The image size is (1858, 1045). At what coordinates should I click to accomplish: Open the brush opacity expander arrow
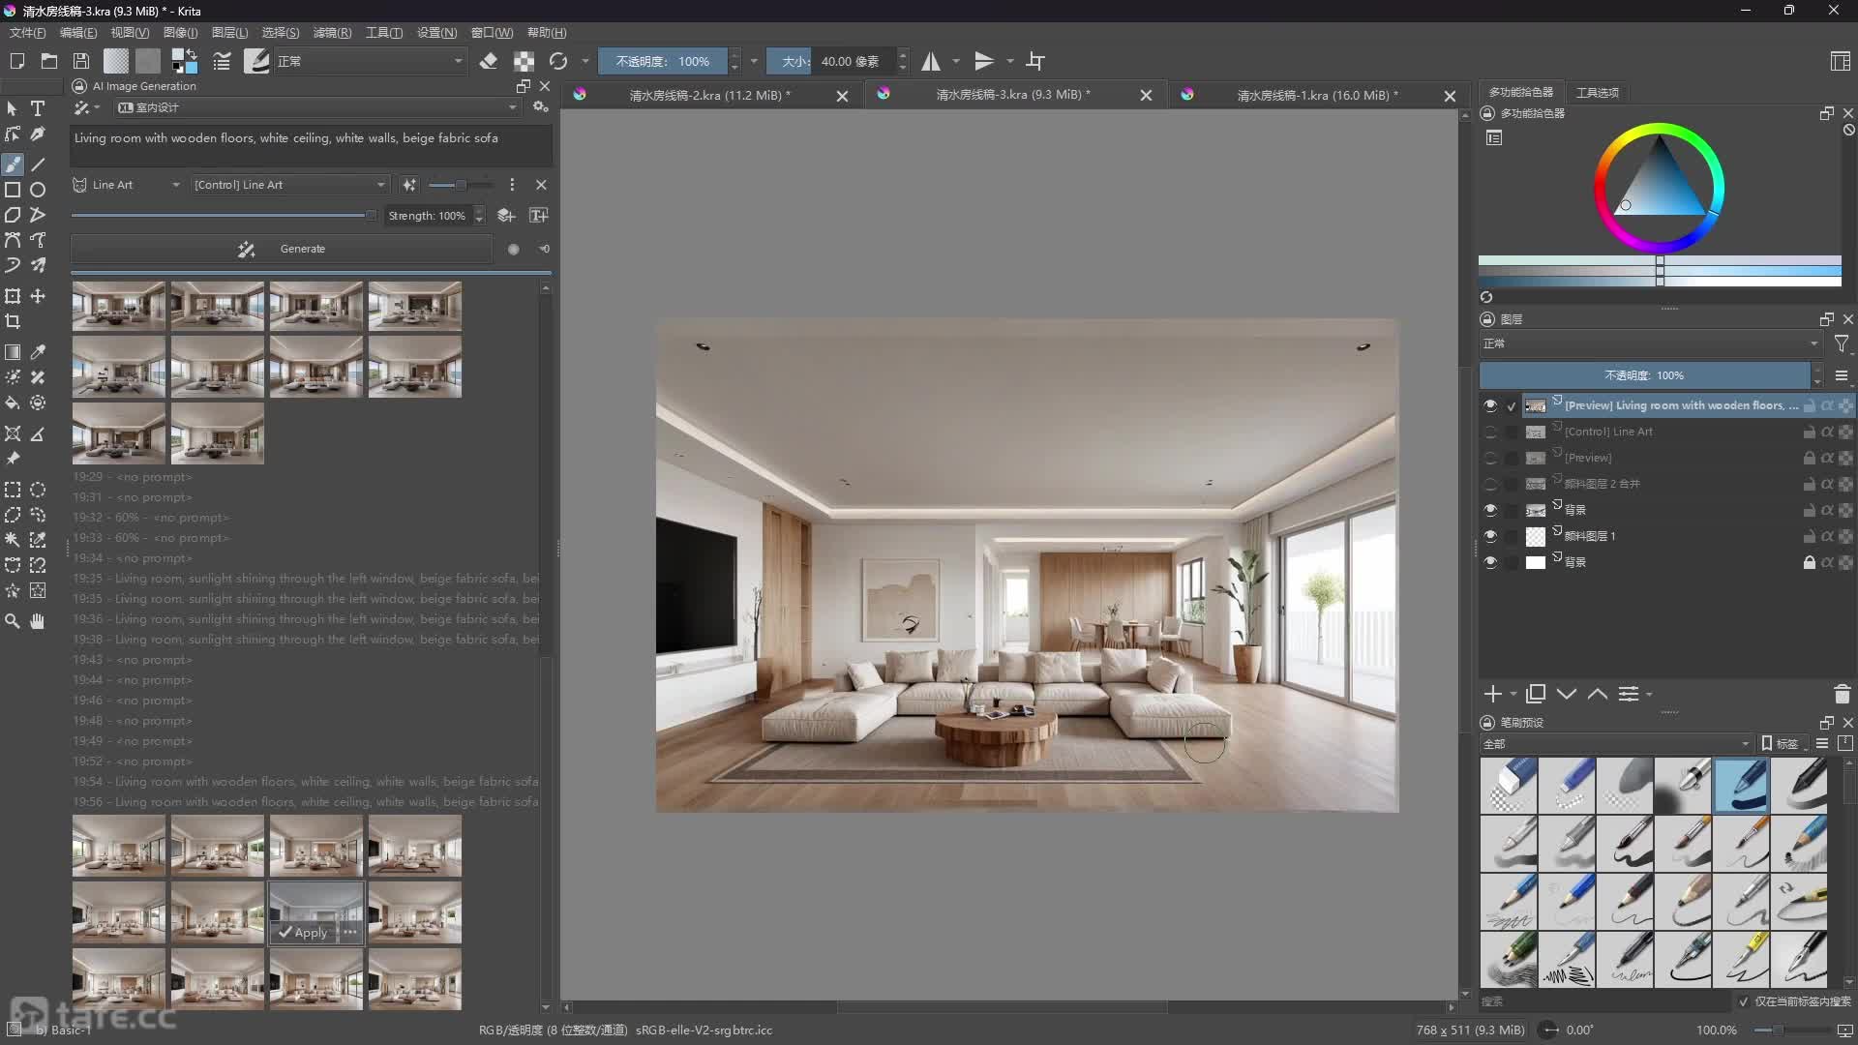coord(754,61)
